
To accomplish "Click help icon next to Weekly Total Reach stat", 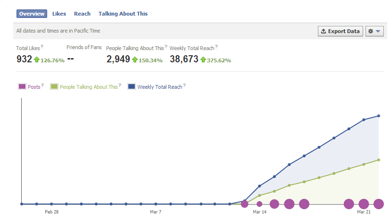I will [x=216, y=46].
